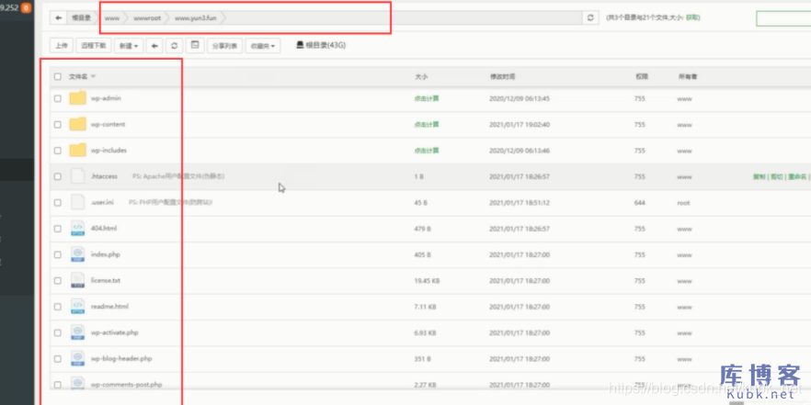Click the date 2021/01/17 19:02:40
Viewport: 811px width, 405px height.
point(520,125)
